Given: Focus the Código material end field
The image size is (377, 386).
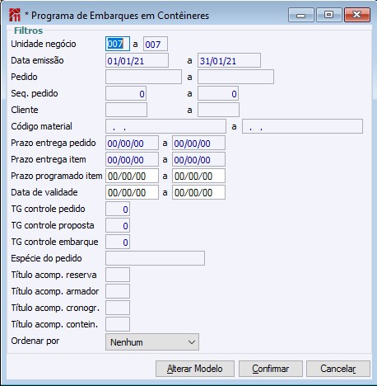Looking at the screenshot, I should [x=302, y=126].
